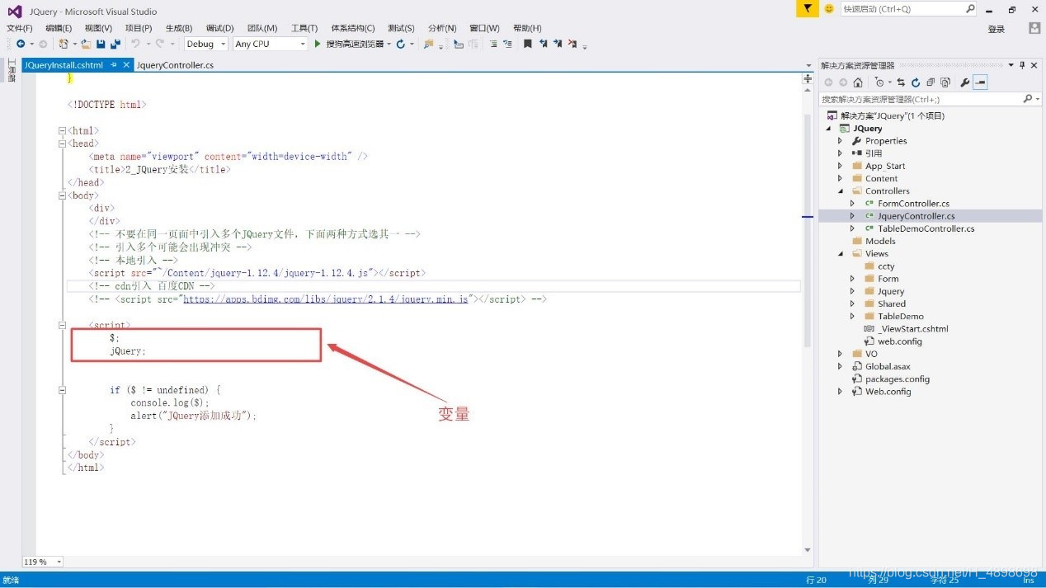
Task: Toggle auto-hide pin on Solution Explorer
Action: (1022, 65)
